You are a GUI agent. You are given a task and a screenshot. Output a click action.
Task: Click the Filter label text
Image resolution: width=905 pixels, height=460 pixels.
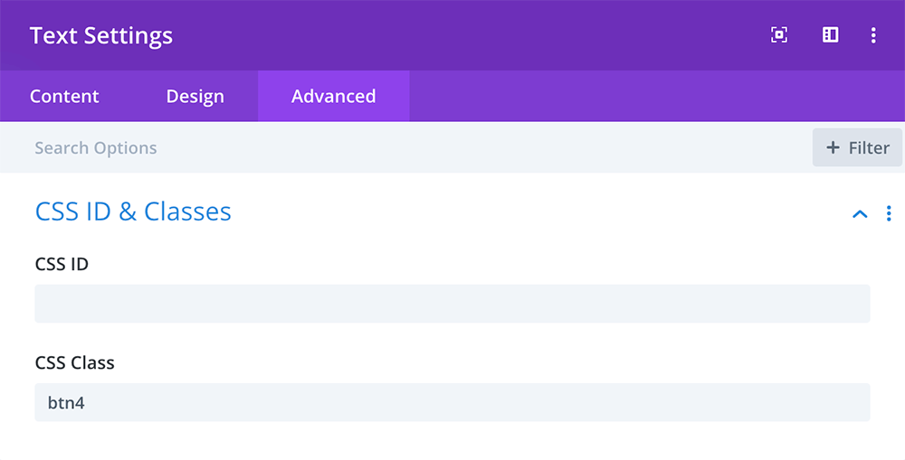tap(869, 148)
